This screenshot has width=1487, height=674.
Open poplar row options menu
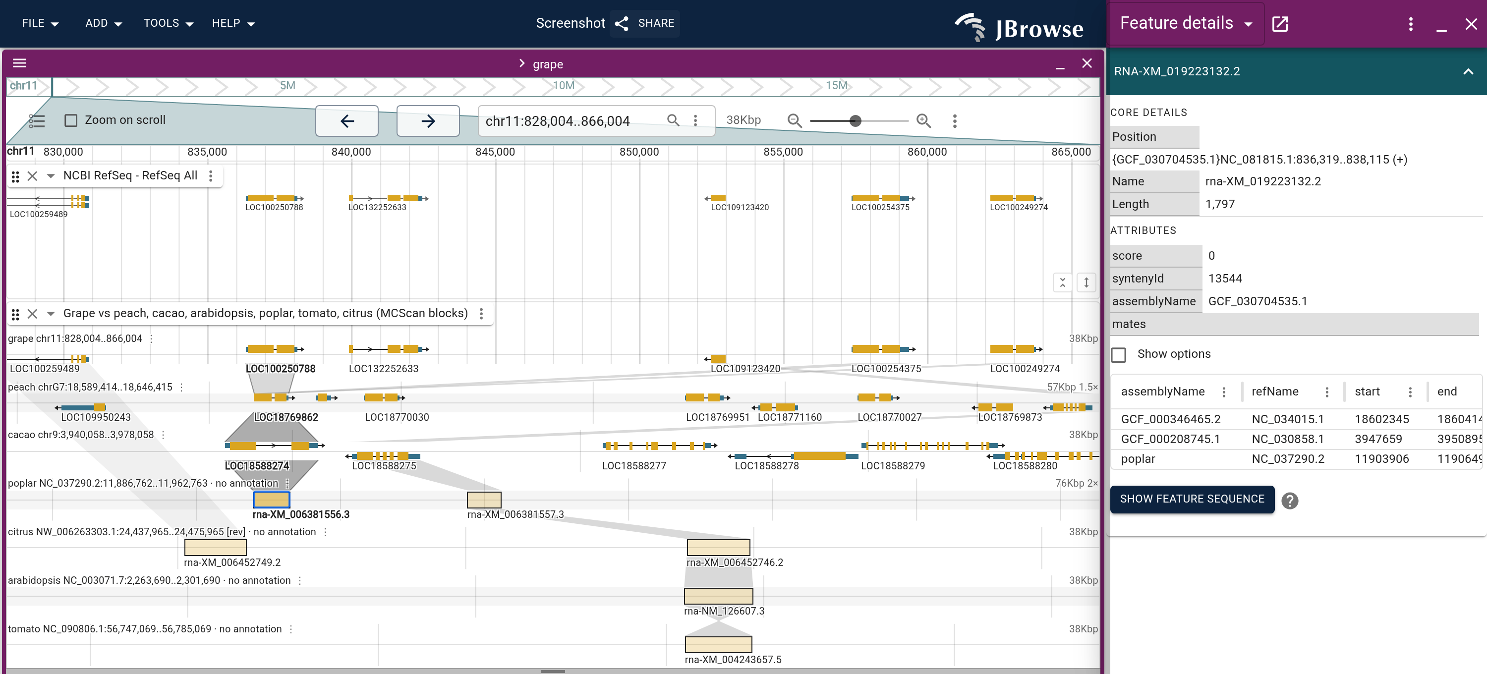(x=287, y=484)
